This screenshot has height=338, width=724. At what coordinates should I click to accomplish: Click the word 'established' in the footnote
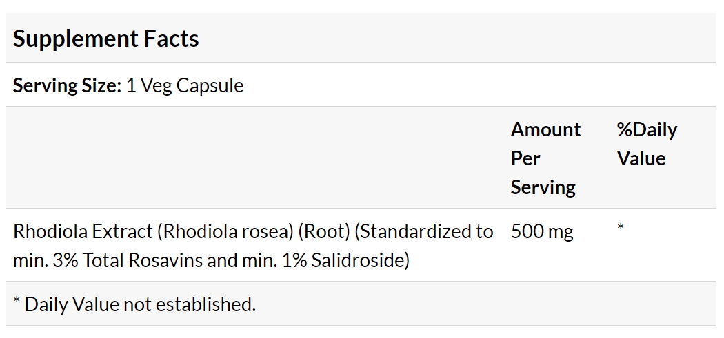pos(205,304)
